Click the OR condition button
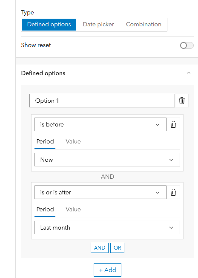The width and height of the screenshot is (198, 278). point(117,248)
